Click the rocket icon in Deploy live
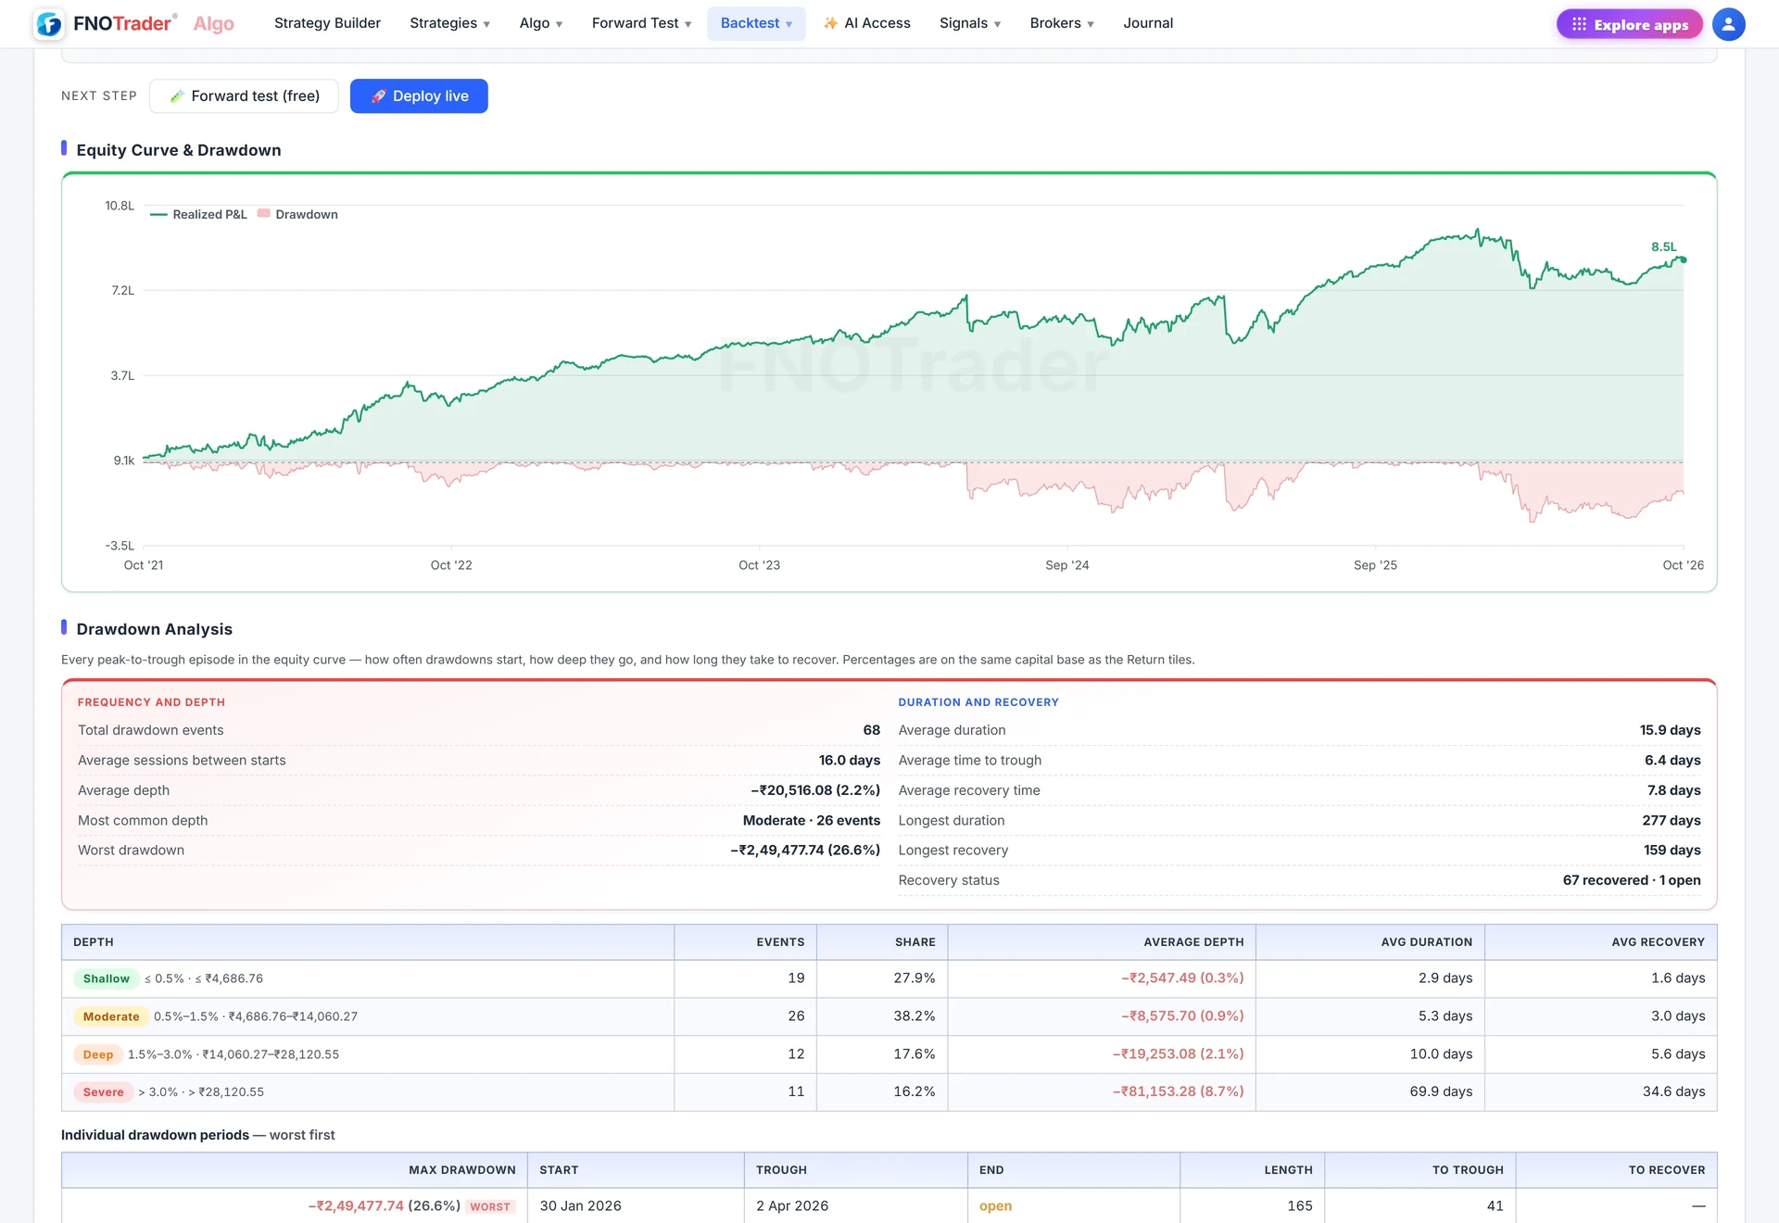 click(x=379, y=96)
